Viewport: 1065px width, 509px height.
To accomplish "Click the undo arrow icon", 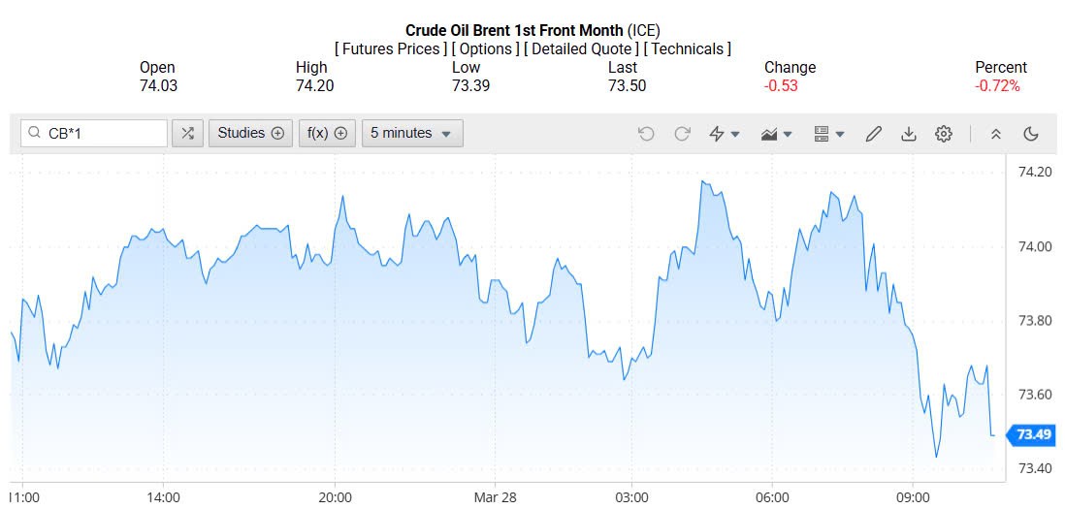I will tap(646, 134).
